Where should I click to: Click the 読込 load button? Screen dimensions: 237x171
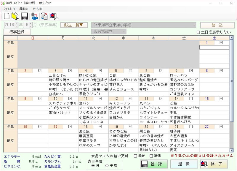(x=217, y=25)
